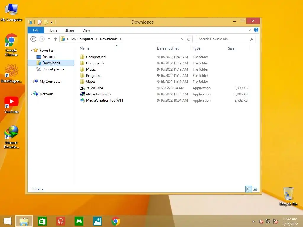Switch to the View ribbon tab
Image resolution: width=303 pixels, height=227 pixels.
[x=86, y=30]
